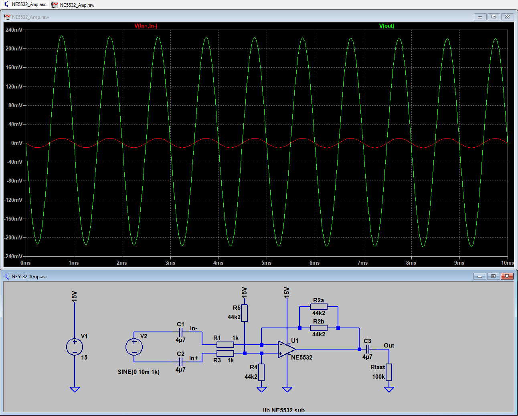The height and width of the screenshot is (416, 518).
Task: Select resistor R5 connected to 15V
Action: pyautogui.click(x=245, y=313)
